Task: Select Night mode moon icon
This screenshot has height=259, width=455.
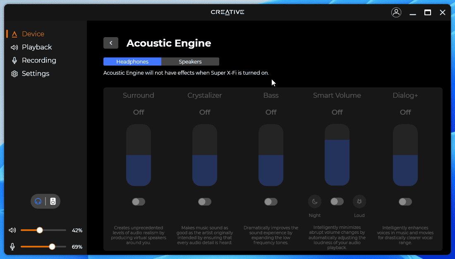Action: [315, 202]
